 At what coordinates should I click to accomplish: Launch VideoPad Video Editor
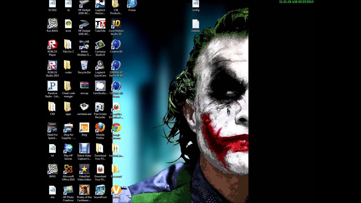coord(84,173)
